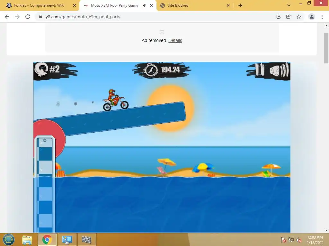
Task: Open the Windows Start button
Action: tap(8, 240)
